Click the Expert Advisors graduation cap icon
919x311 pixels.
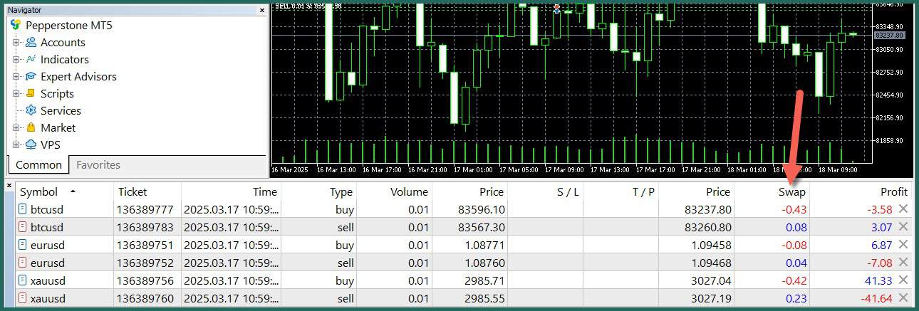[x=31, y=77]
